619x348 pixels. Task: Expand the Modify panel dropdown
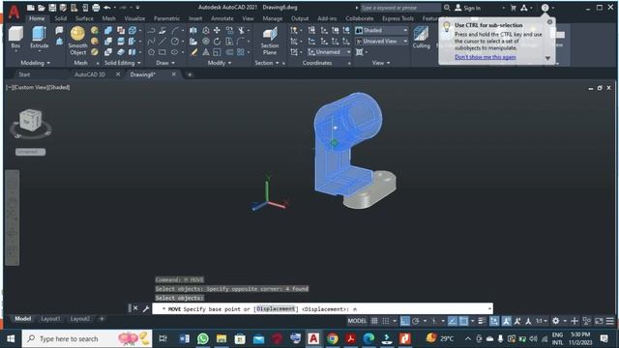coord(220,63)
